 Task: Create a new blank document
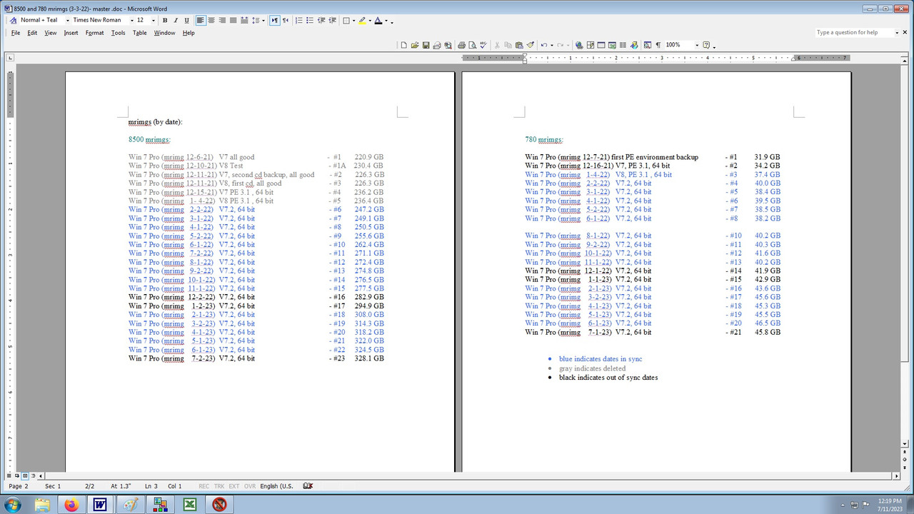[x=403, y=45]
